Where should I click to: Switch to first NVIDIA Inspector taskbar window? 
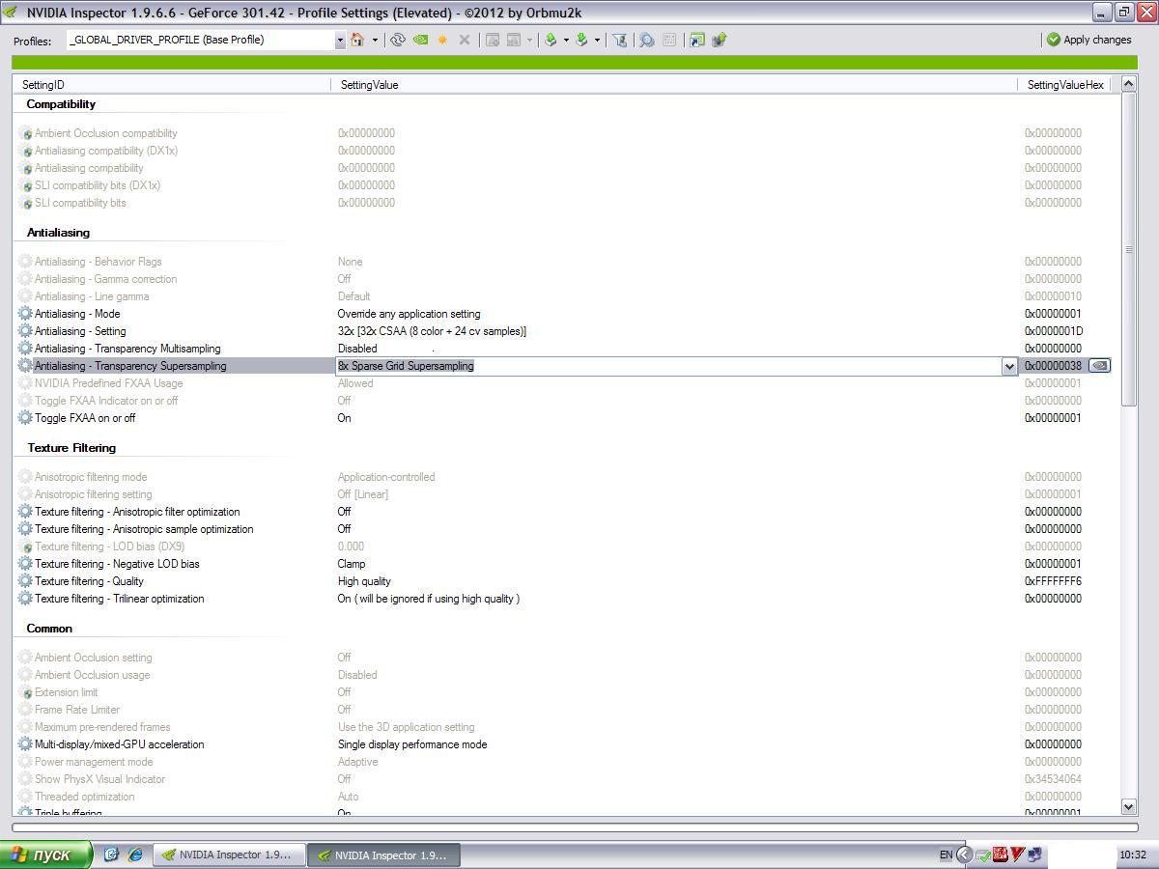pyautogui.click(x=228, y=855)
